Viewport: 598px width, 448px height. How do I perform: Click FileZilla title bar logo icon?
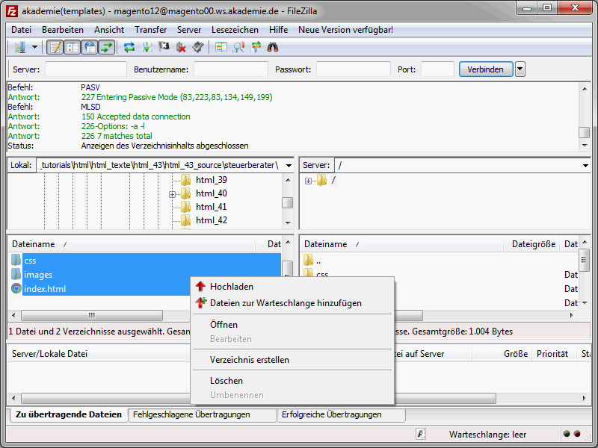12,11
